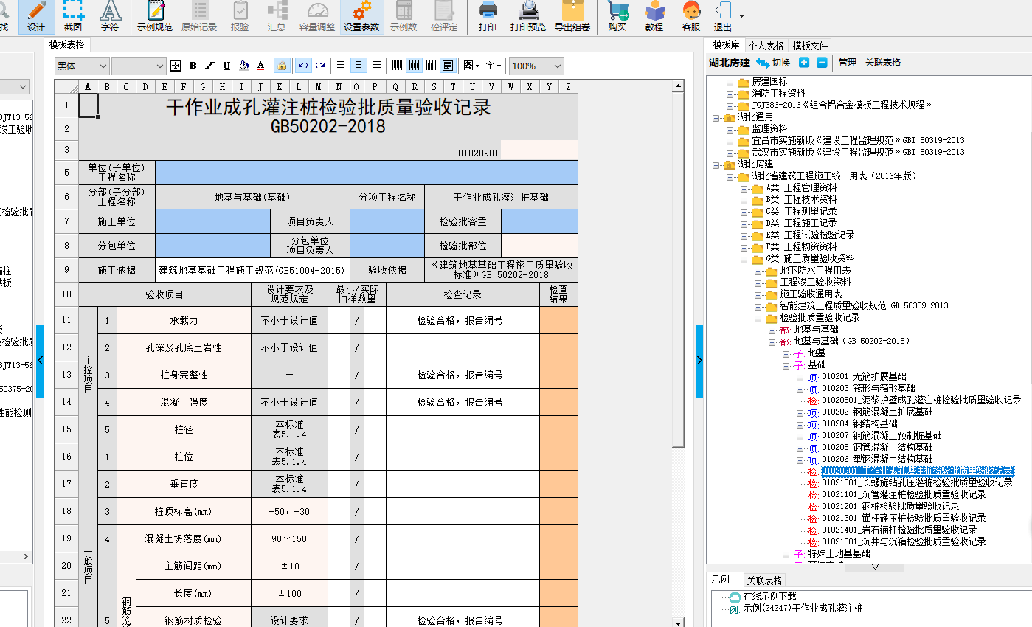The width and height of the screenshot is (1032, 627).
Task: Undo the last edit
Action: 303,66
